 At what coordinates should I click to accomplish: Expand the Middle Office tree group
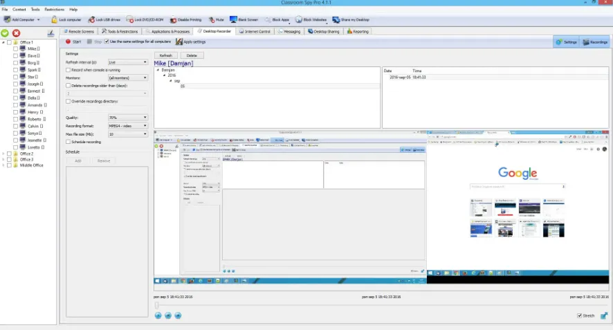click(x=3, y=165)
